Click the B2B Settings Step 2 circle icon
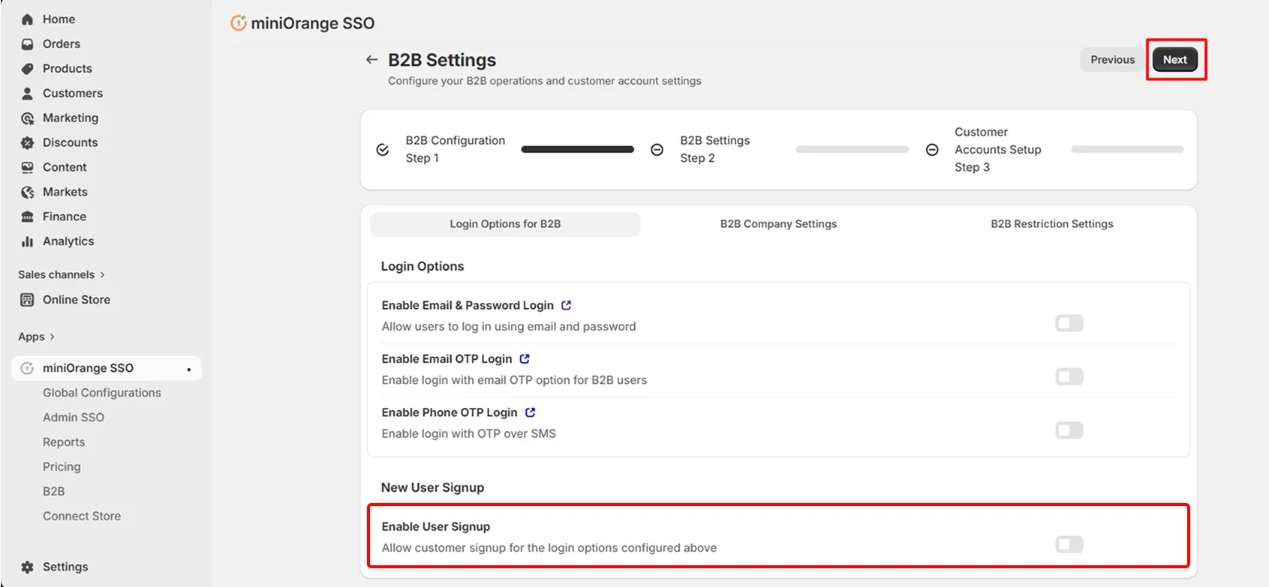 pos(657,150)
